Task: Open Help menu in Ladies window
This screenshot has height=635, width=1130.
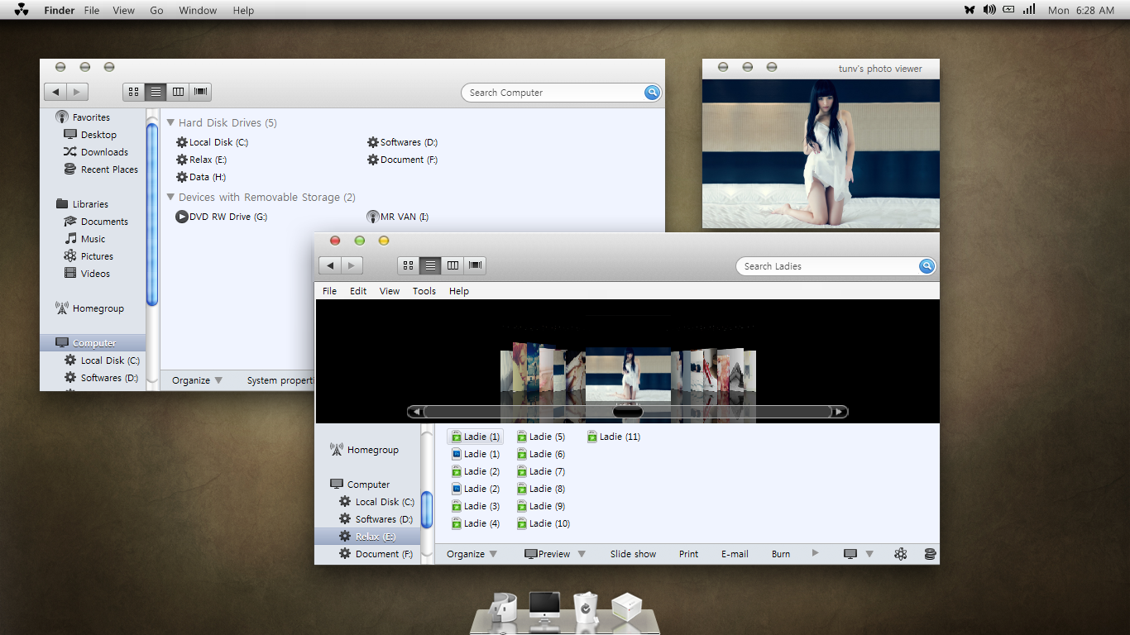Action: click(459, 291)
